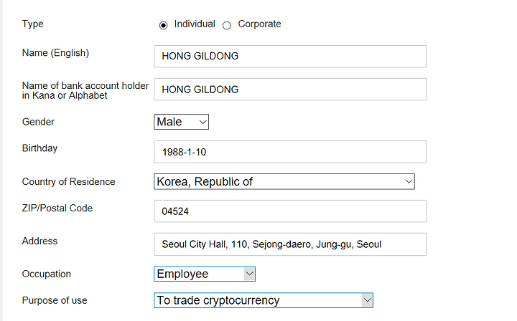Click the "Country of Residence" label text
This screenshot has height=321, width=517.
coord(68,182)
